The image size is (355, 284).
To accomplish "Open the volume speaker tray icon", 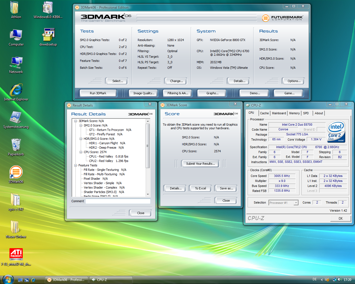I will [340, 280].
